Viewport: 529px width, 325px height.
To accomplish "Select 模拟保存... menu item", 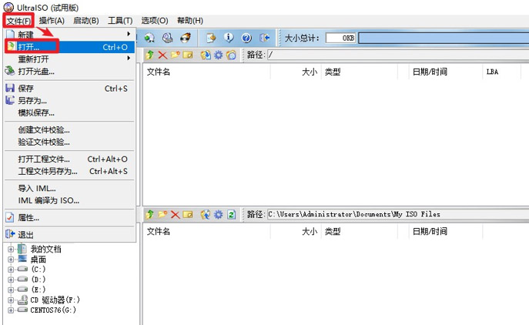I will pyautogui.click(x=69, y=112).
